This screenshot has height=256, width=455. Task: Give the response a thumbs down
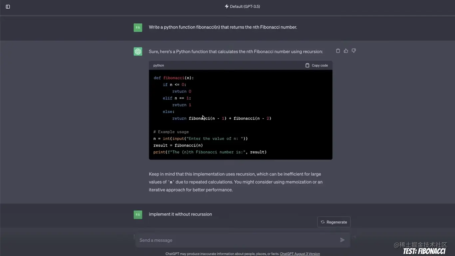[354, 51]
